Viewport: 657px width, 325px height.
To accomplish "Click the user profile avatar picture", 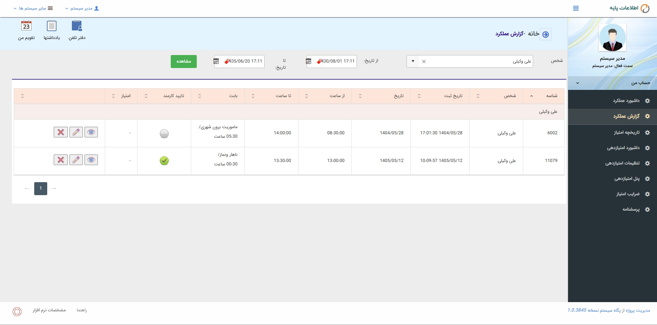I will click(x=613, y=38).
